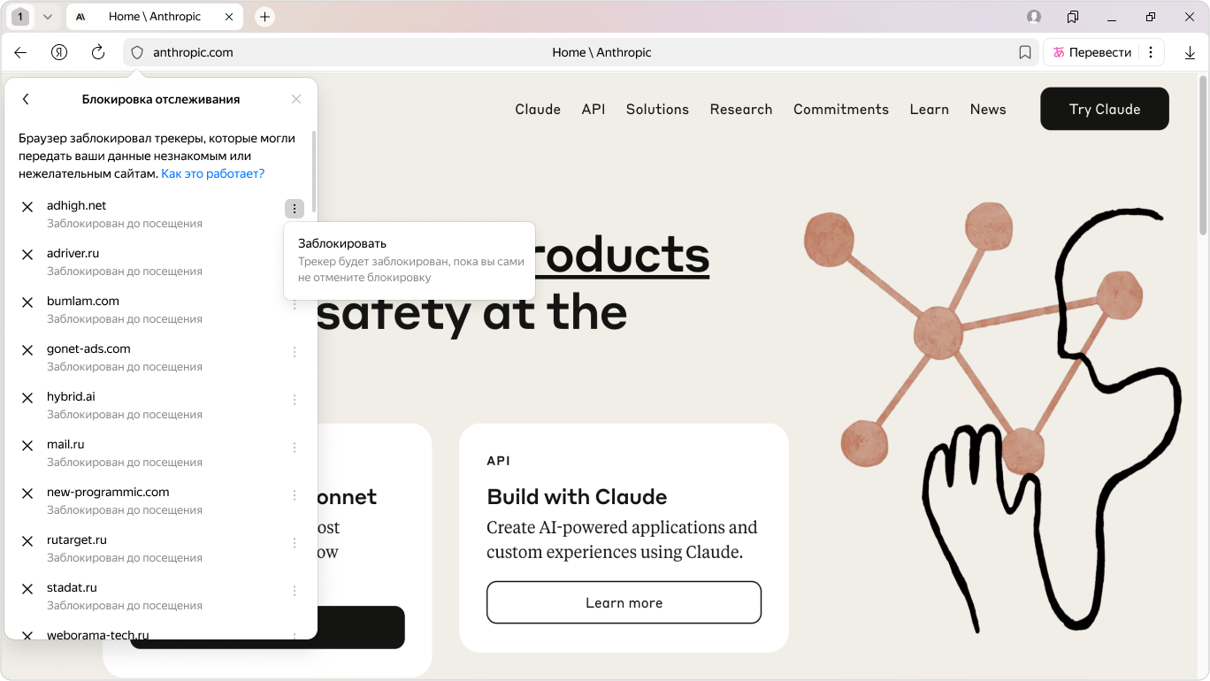Viewport: 1210px width, 681px height.
Task: Click the shield protection icon in address bar
Action: [x=137, y=52]
